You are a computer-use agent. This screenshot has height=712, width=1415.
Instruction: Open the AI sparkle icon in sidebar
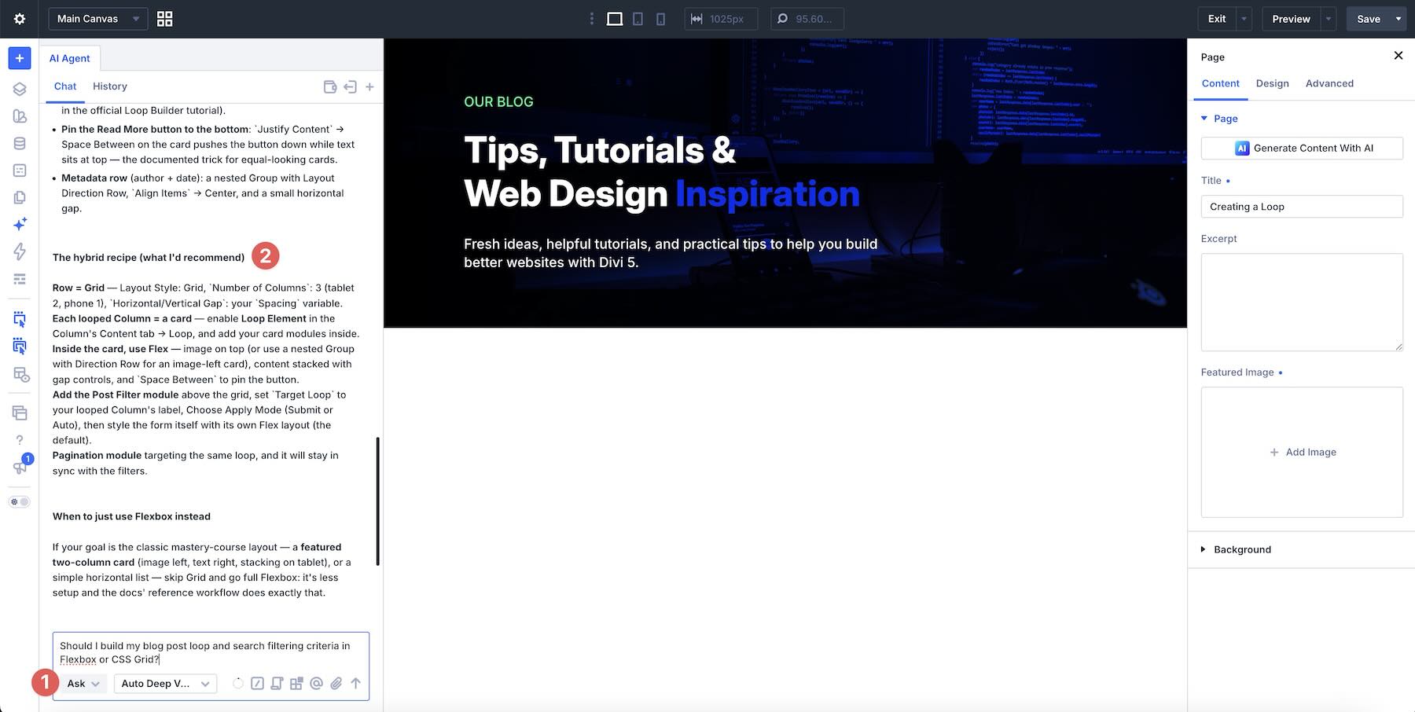coord(20,224)
